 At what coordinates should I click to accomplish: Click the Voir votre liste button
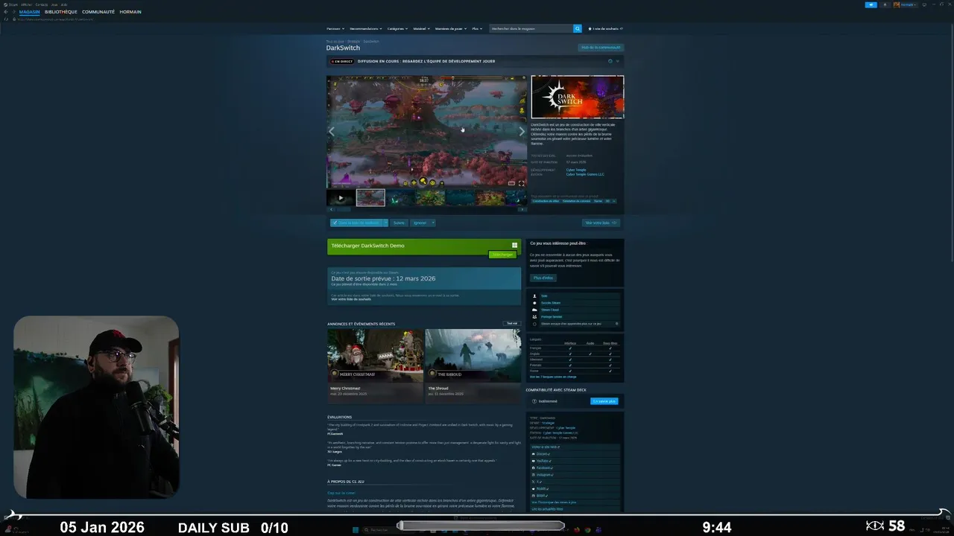pyautogui.click(x=601, y=223)
